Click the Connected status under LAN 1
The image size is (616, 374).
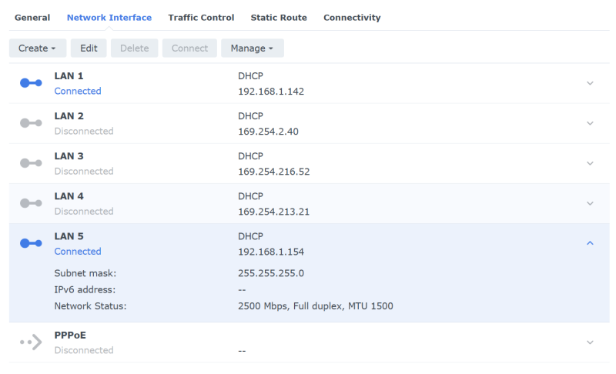tap(78, 91)
